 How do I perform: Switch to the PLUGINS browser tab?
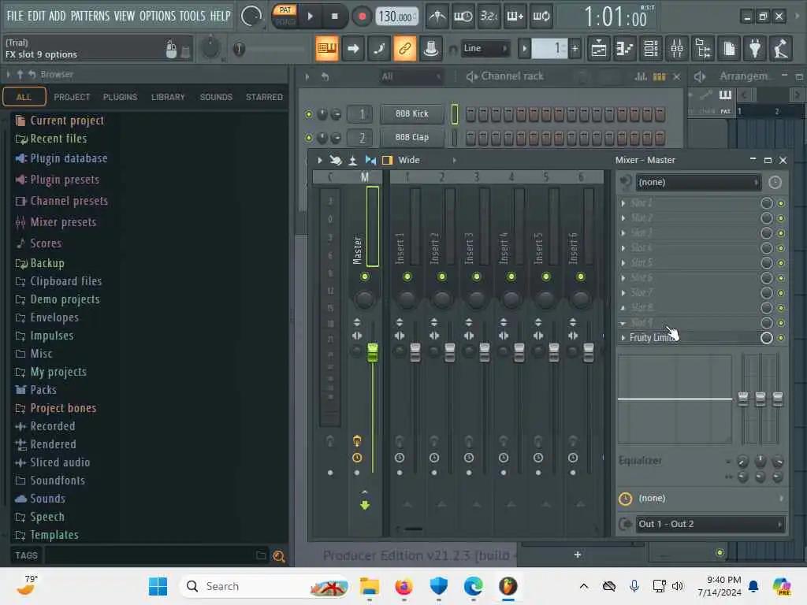point(120,97)
